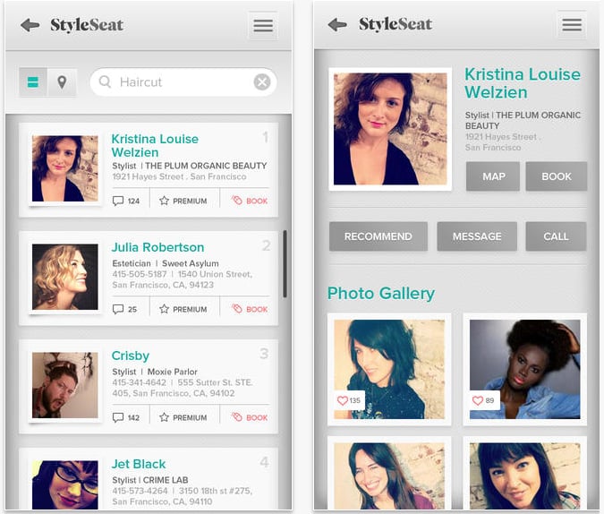View Crisby's 142 comments
Screen dimensions: 604x514
pos(125,417)
